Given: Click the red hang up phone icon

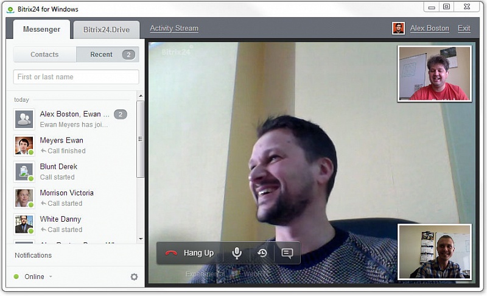Looking at the screenshot, I should pyautogui.click(x=171, y=253).
